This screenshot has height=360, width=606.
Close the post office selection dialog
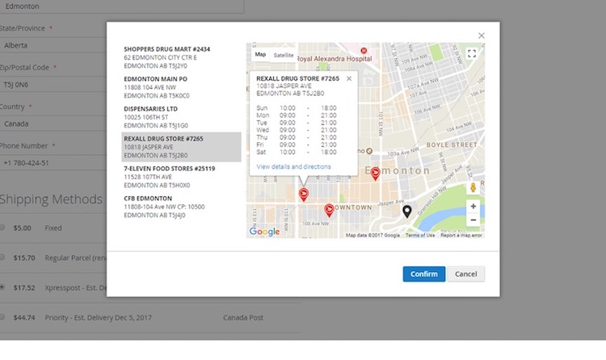482,36
